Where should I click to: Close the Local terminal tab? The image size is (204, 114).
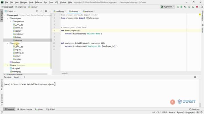tap(20, 77)
